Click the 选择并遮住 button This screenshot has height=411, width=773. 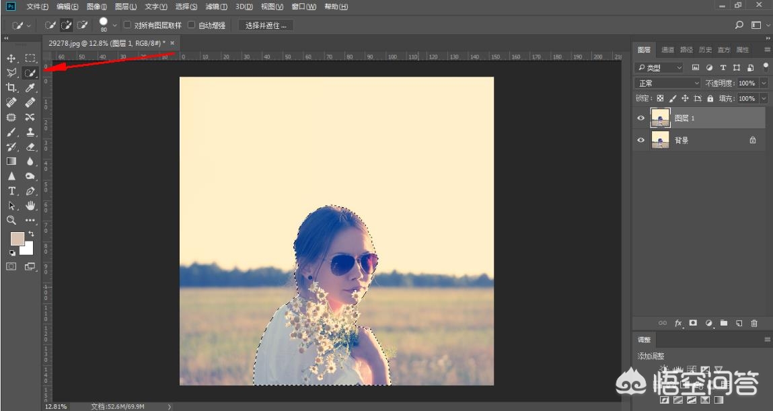266,26
